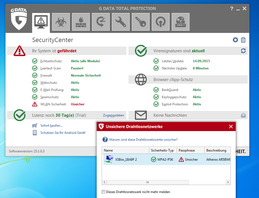Sort by Name column header
The image size is (259, 198).
[125, 150]
